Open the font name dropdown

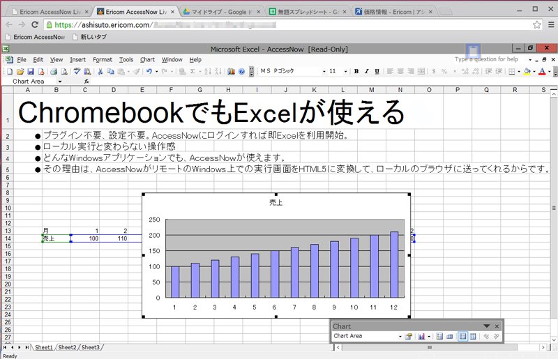click(x=324, y=72)
